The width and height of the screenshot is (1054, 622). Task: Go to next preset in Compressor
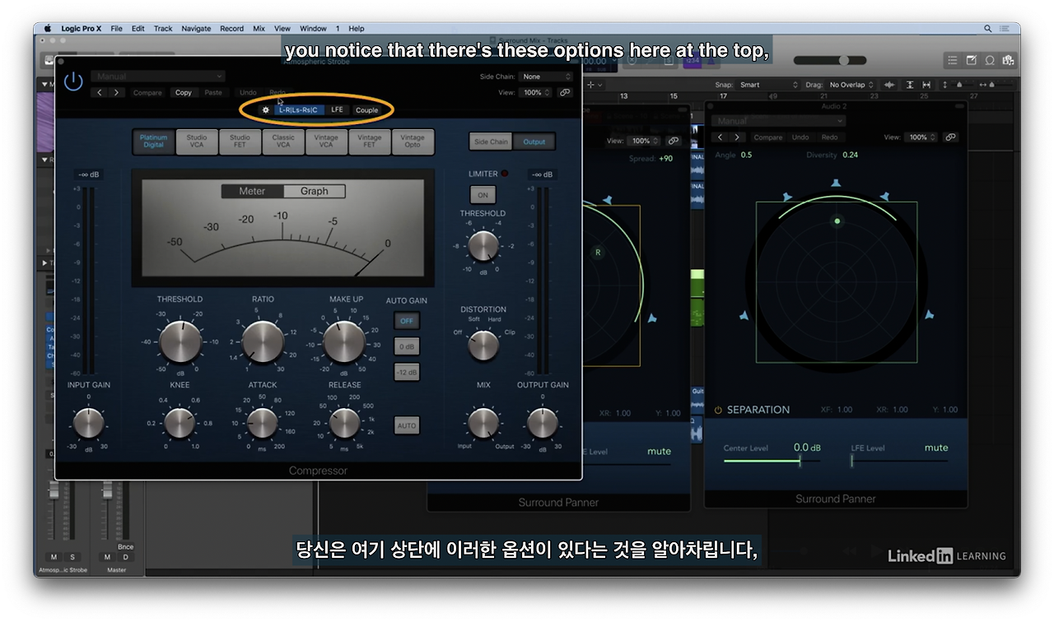click(117, 92)
